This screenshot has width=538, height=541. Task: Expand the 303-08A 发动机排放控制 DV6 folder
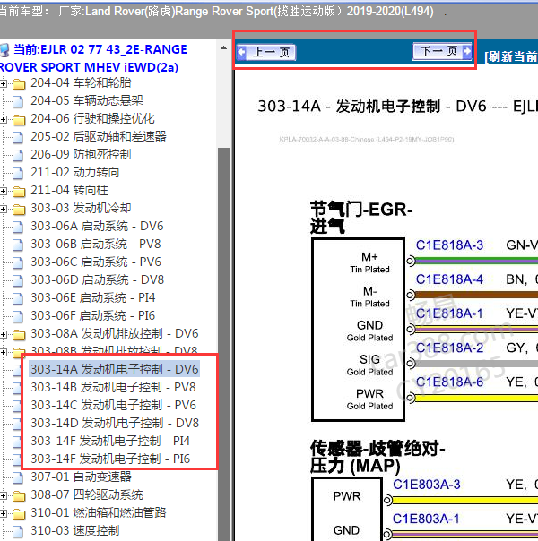3,334
